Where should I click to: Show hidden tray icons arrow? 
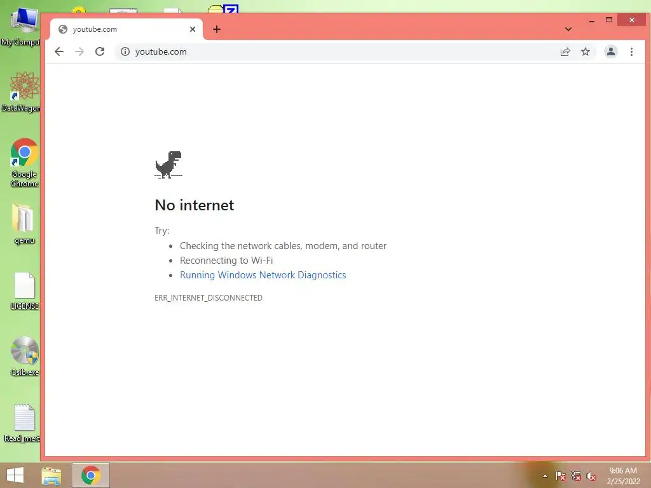pos(545,476)
